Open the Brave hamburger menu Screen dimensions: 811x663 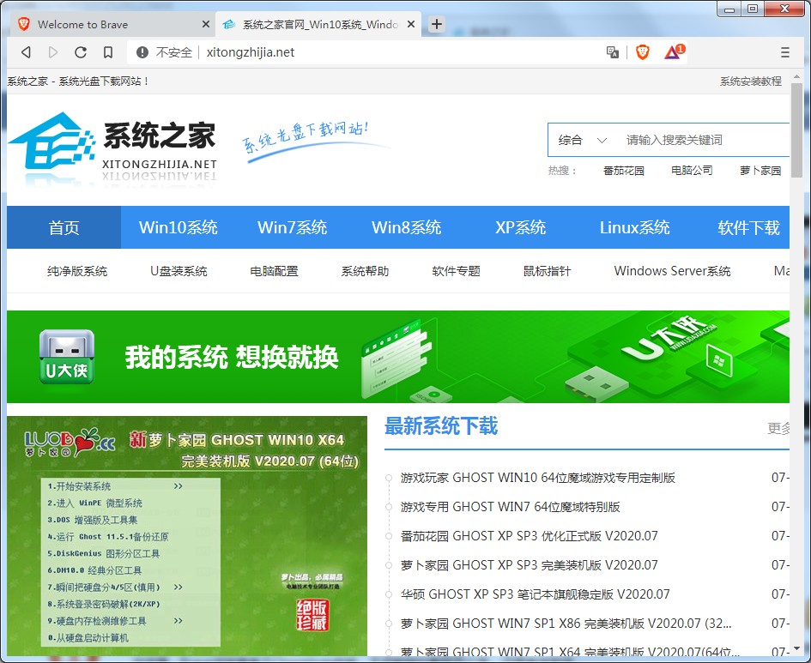(x=786, y=51)
